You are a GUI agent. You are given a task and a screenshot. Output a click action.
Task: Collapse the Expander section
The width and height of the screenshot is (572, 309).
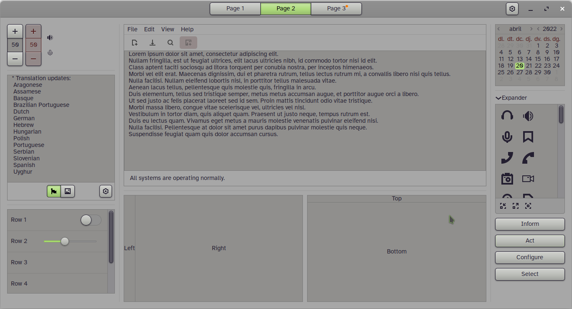[x=498, y=98]
